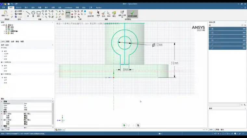The image size is (247, 138).
Task: Click the highlighted Dimension tool
Action: click(x=68, y=14)
